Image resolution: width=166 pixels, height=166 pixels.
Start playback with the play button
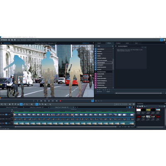(x=49, y=101)
